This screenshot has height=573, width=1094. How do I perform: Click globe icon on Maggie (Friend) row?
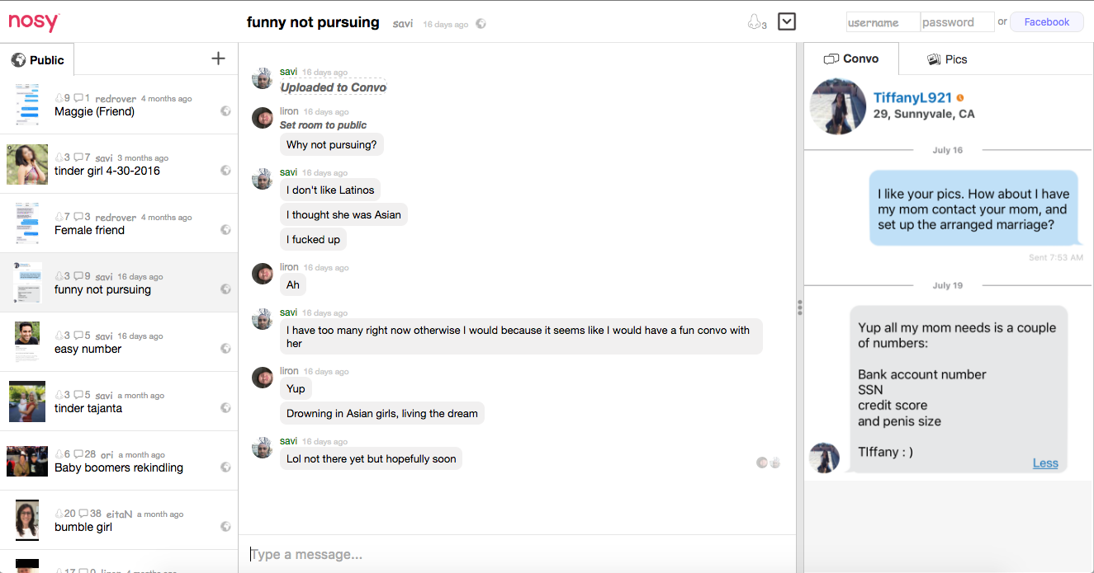[225, 111]
